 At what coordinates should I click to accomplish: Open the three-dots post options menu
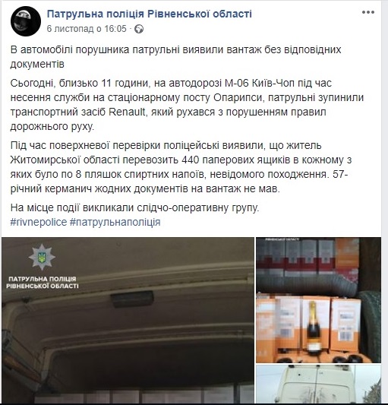pyautogui.click(x=367, y=12)
